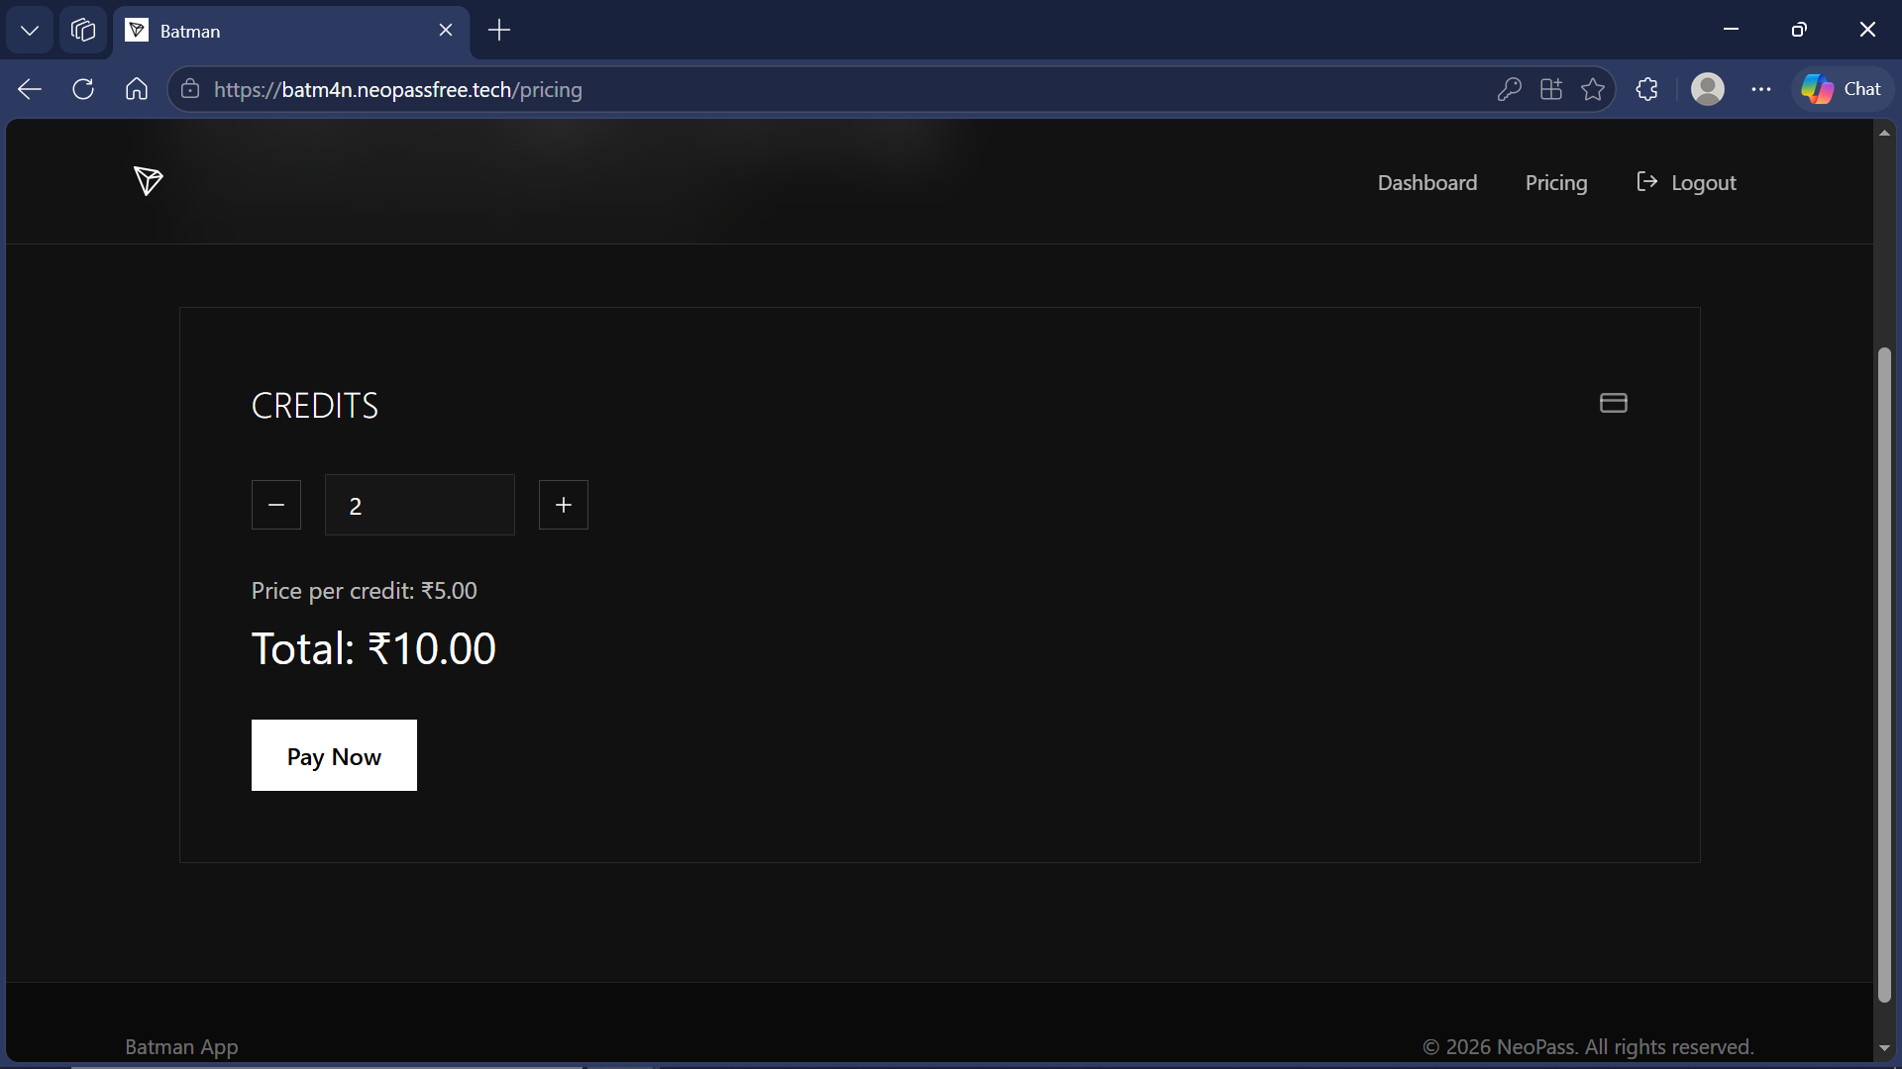The image size is (1902, 1069).
Task: Open the Dashboard page
Action: click(x=1426, y=182)
